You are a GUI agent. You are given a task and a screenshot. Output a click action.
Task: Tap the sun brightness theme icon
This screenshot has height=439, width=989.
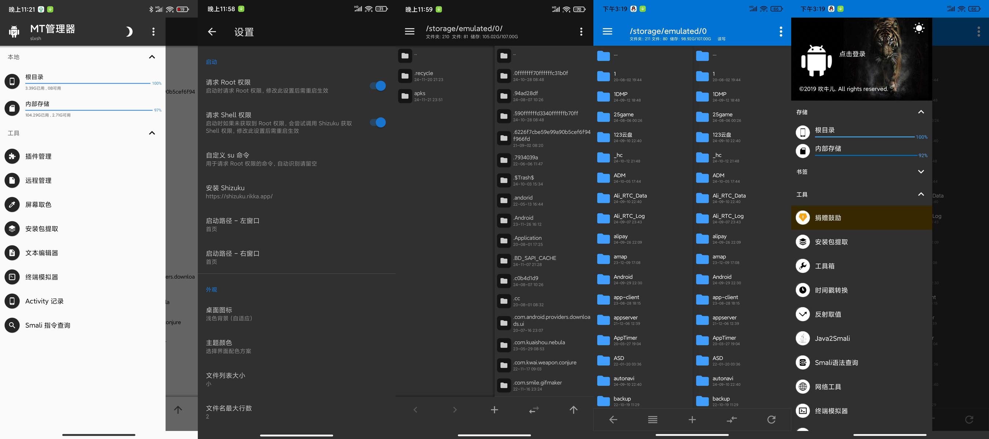(x=919, y=28)
